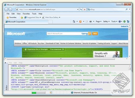Click the RSS feeds icon
The width and height of the screenshot is (135, 98).
coord(80,22)
